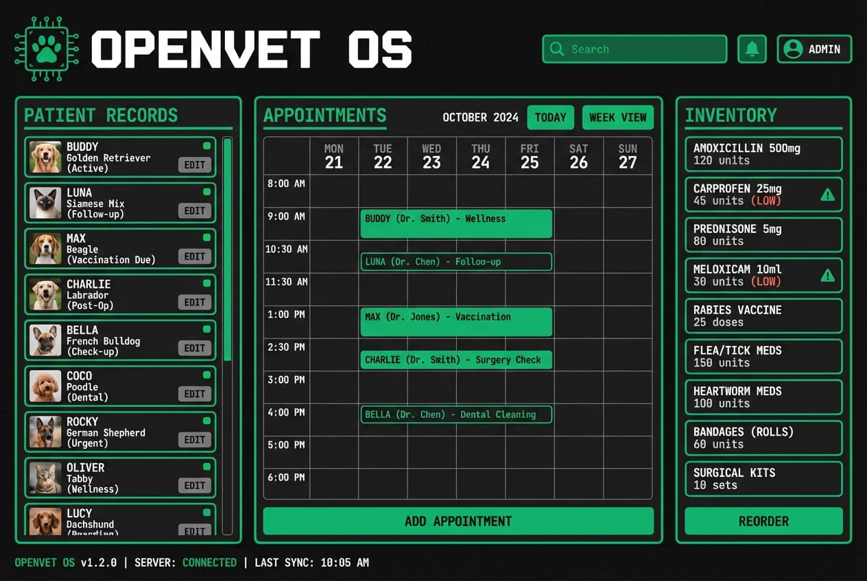Toggle Luna's status indicator dot
Image resolution: width=867 pixels, height=581 pixels.
pyautogui.click(x=206, y=190)
